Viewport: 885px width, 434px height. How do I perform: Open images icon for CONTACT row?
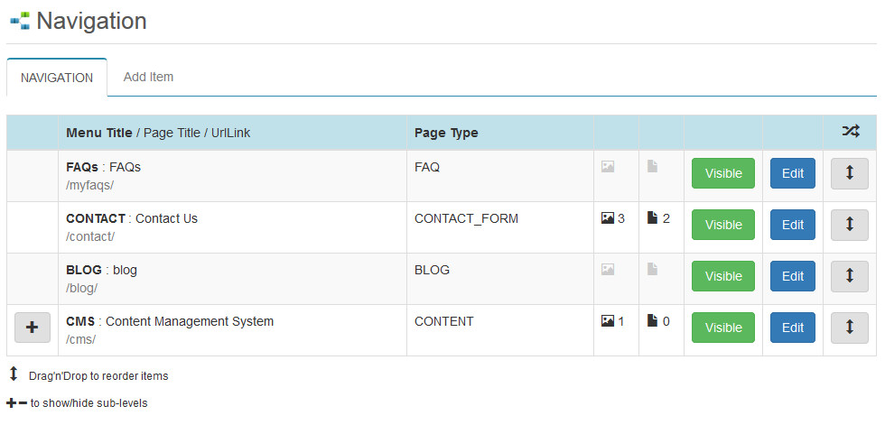pos(607,218)
